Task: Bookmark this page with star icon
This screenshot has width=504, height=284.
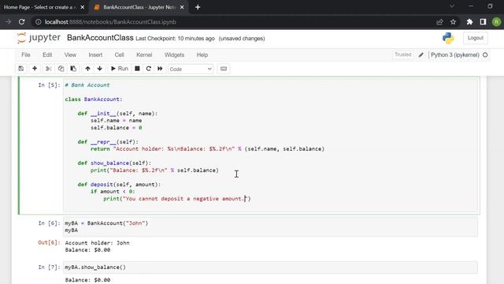Action: pyautogui.click(x=453, y=22)
